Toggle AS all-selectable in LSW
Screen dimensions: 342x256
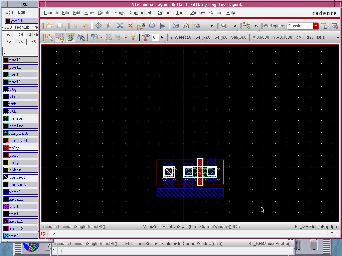click(x=33, y=42)
